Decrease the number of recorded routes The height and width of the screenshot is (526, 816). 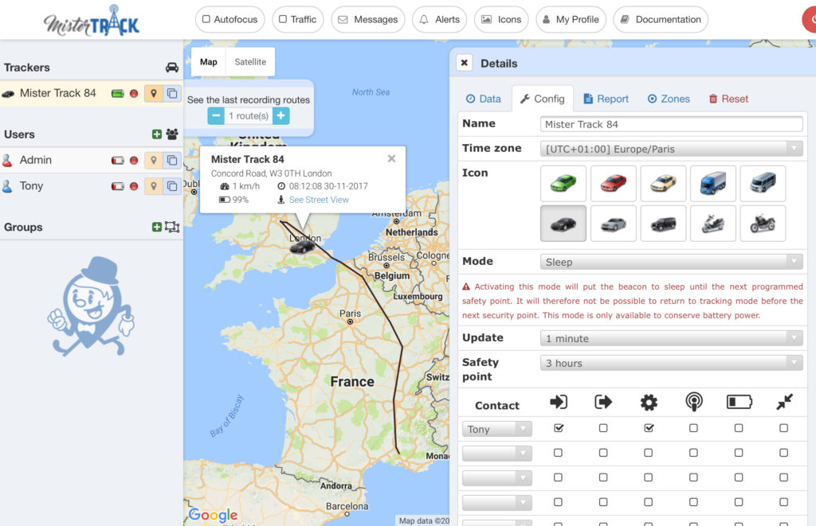[x=216, y=116]
